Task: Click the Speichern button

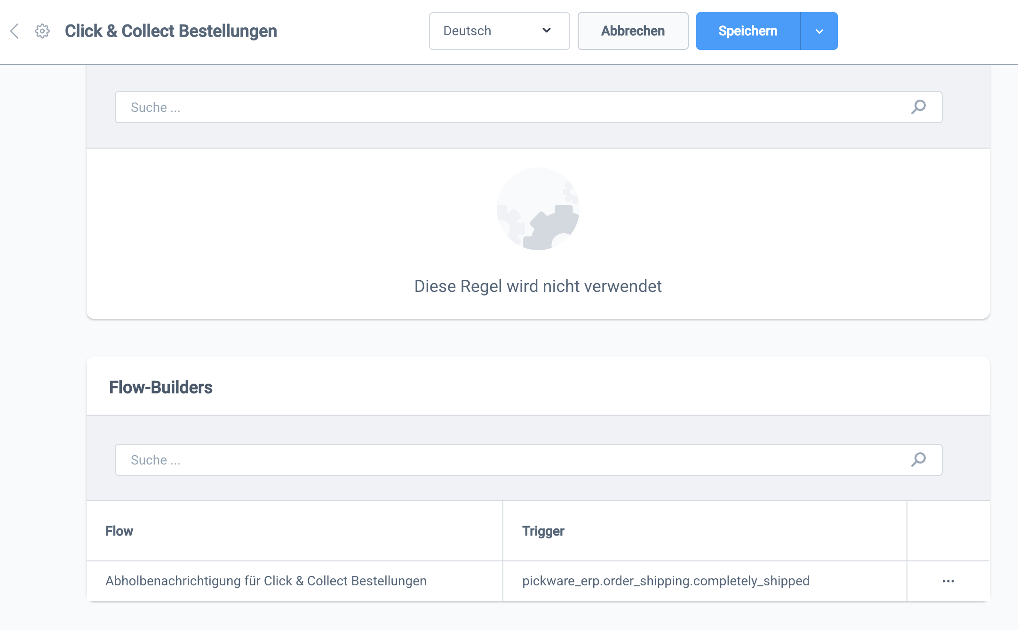Action: (x=748, y=31)
